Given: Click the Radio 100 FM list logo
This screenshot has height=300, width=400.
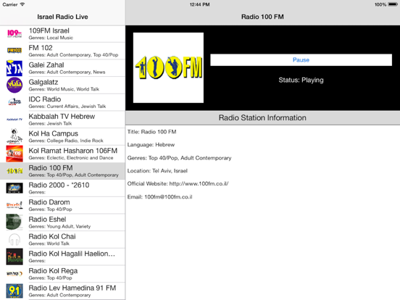Looking at the screenshot, I should 14,171.
